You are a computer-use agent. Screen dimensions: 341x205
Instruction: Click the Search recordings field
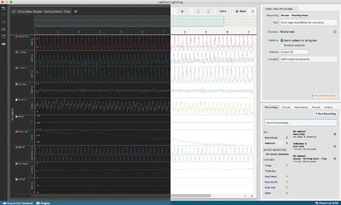point(301,123)
